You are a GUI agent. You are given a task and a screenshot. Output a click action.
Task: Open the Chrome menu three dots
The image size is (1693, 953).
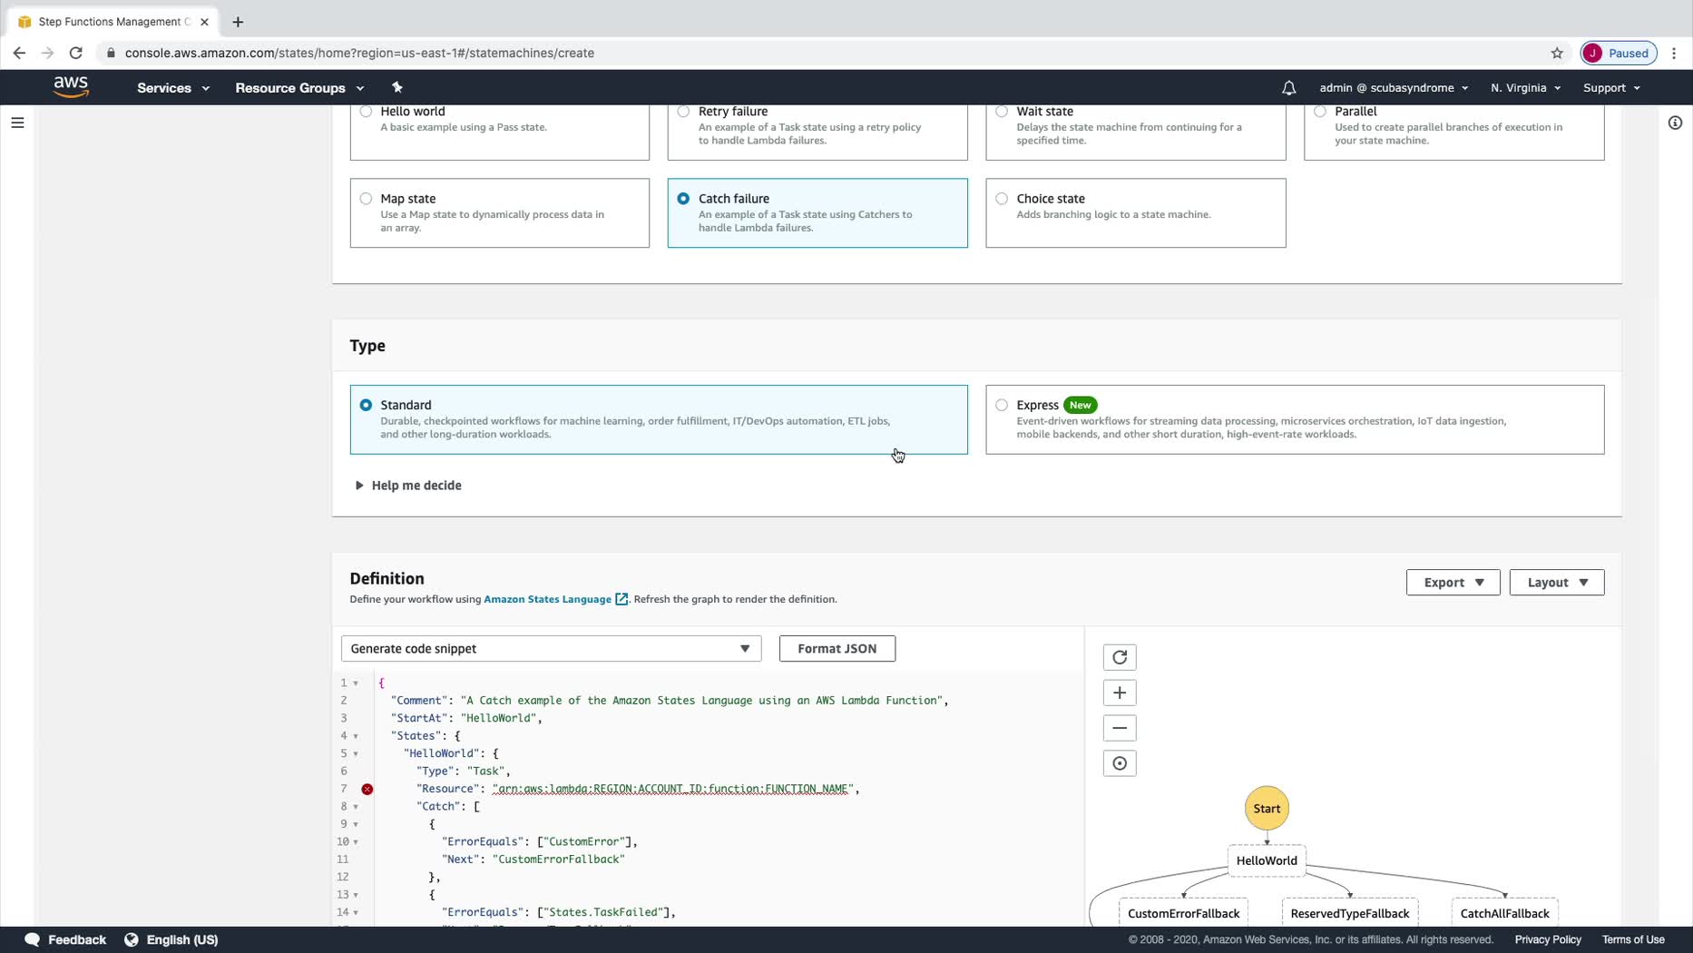(1675, 53)
